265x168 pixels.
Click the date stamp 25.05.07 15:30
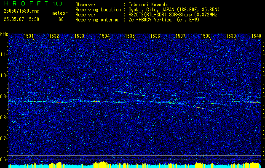(21, 19)
